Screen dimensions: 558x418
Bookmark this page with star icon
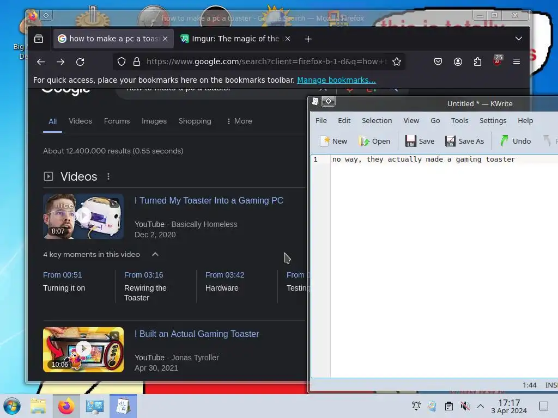(397, 62)
